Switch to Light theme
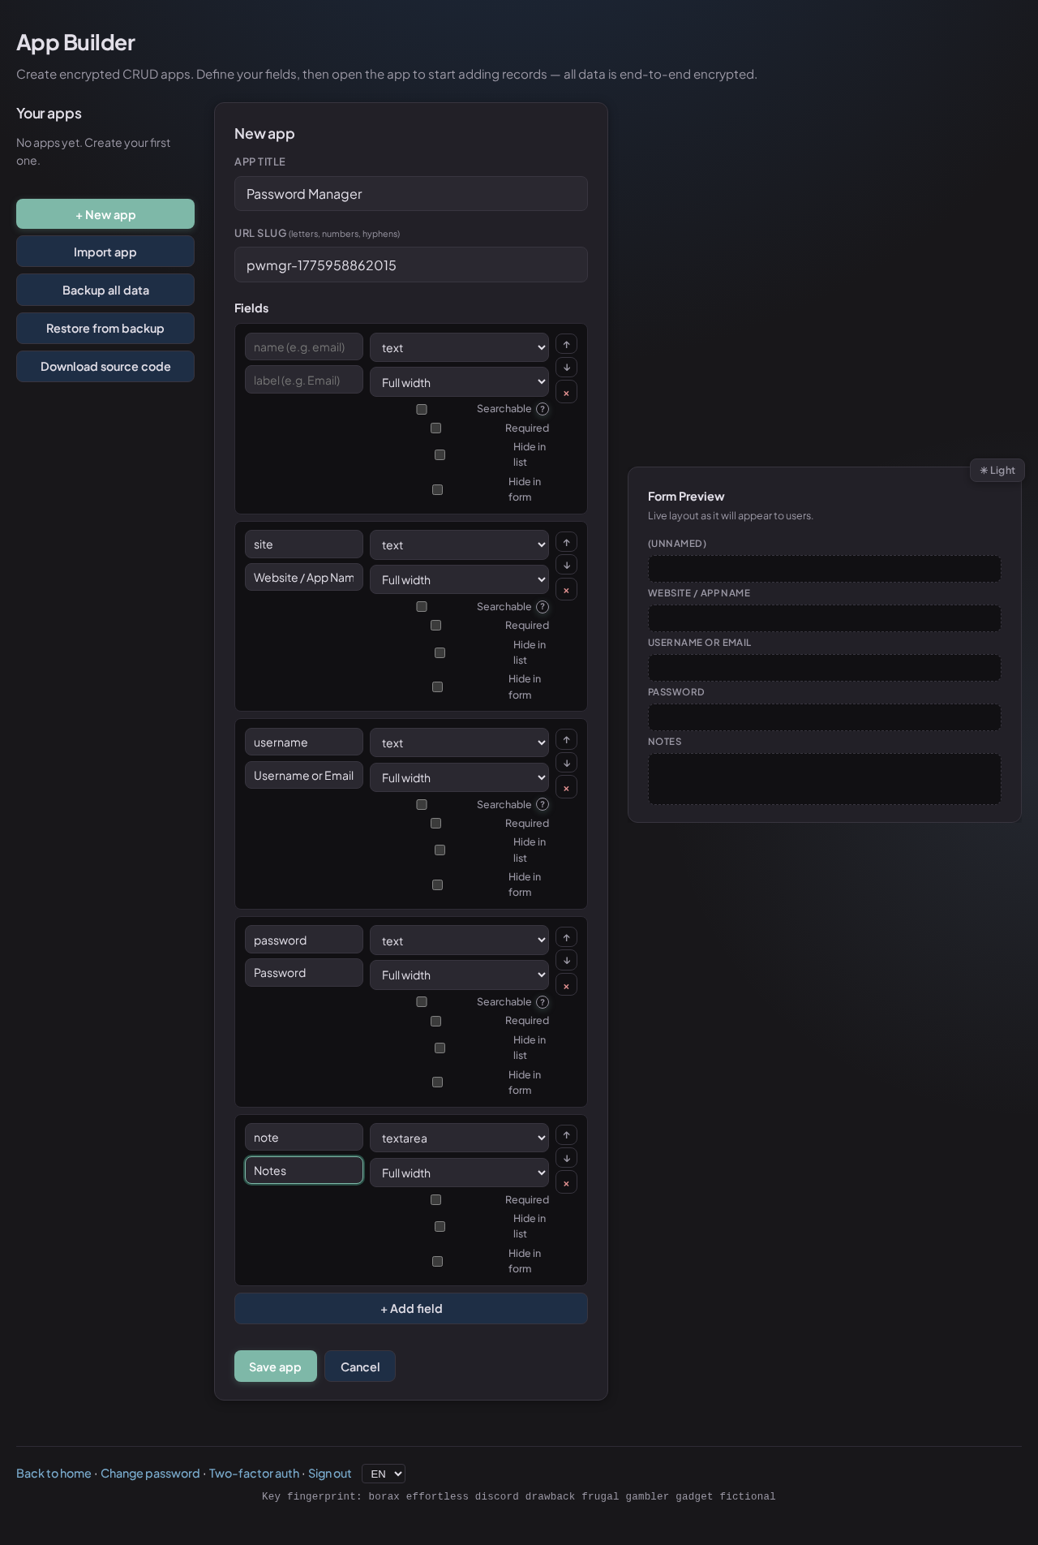This screenshot has width=1038, height=1545. pos(997,471)
